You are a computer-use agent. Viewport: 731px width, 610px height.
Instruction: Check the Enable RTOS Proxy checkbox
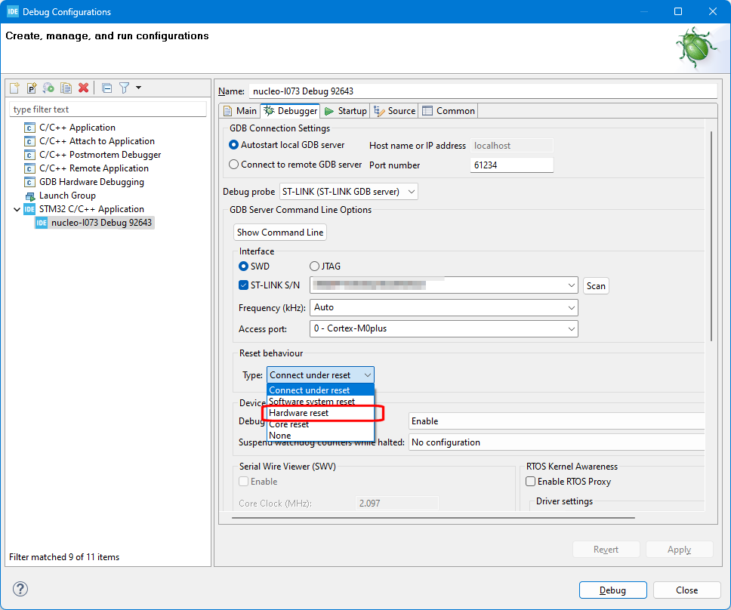coord(531,482)
